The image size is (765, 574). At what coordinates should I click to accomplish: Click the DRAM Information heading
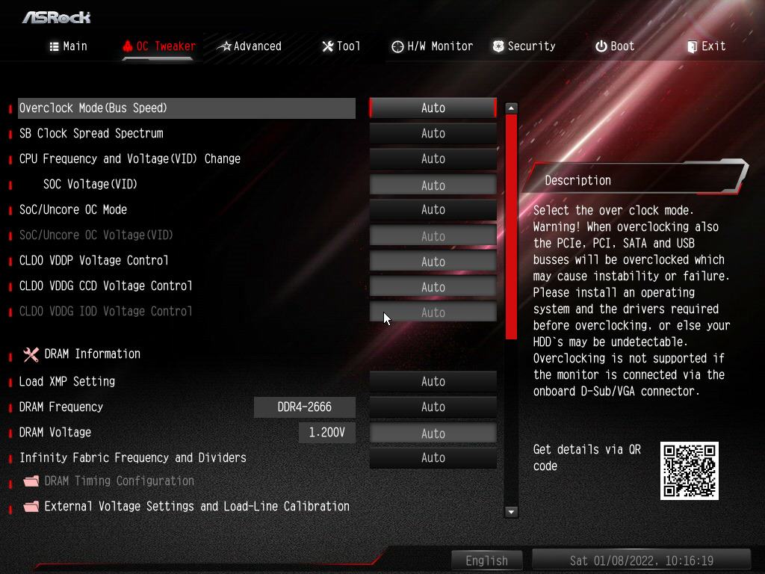92,354
